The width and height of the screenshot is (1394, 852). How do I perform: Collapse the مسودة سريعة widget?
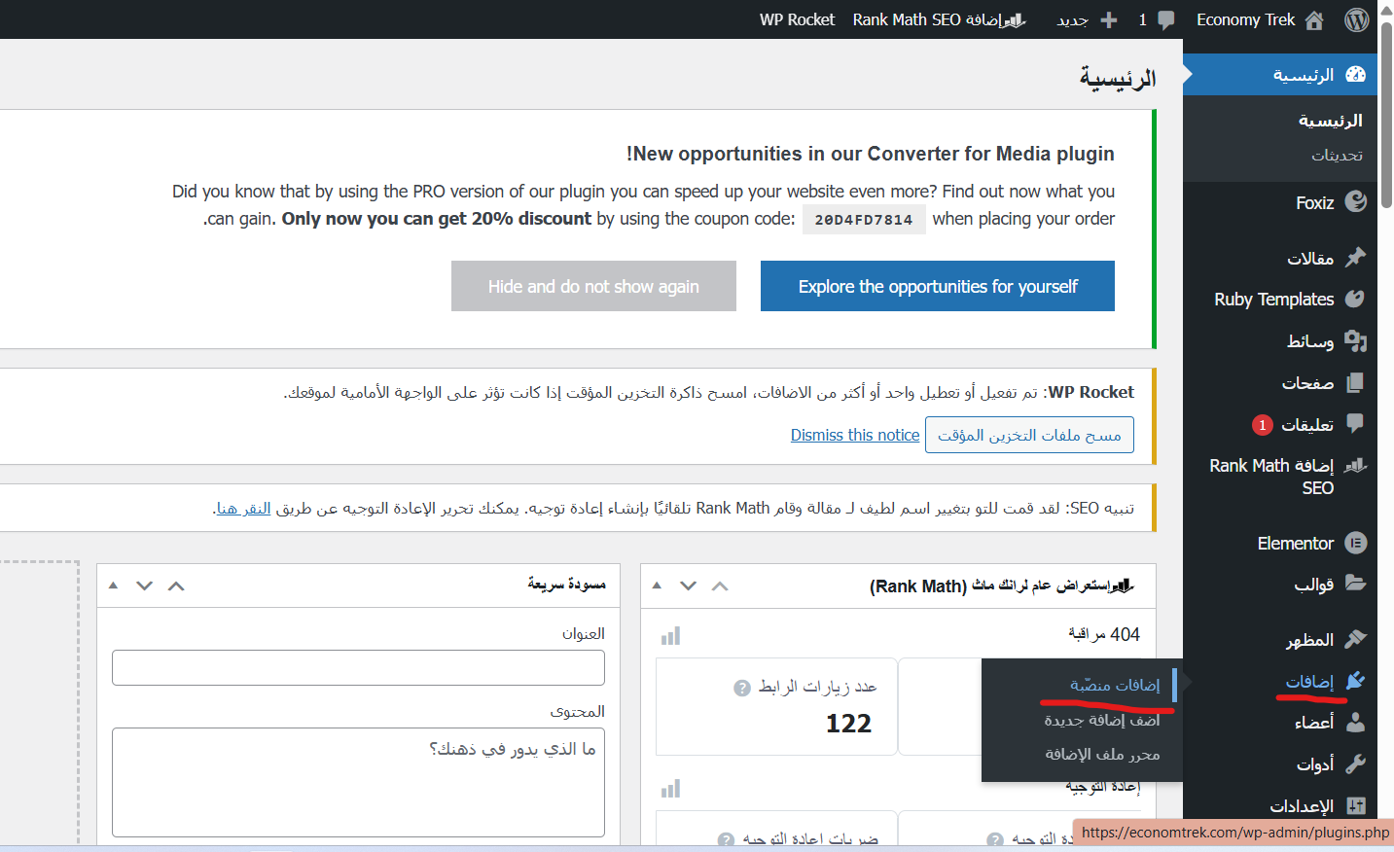[x=113, y=586]
